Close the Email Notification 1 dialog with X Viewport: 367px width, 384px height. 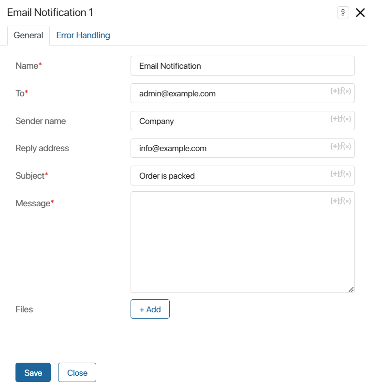click(x=360, y=13)
